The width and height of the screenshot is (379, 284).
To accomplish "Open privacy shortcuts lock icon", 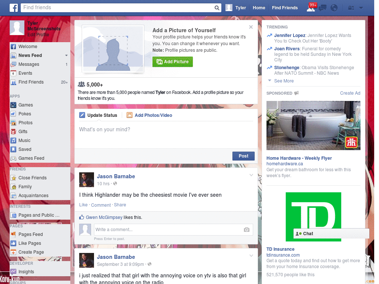I will (x=351, y=8).
